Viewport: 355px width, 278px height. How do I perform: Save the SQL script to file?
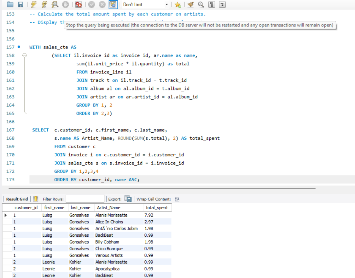20,4
